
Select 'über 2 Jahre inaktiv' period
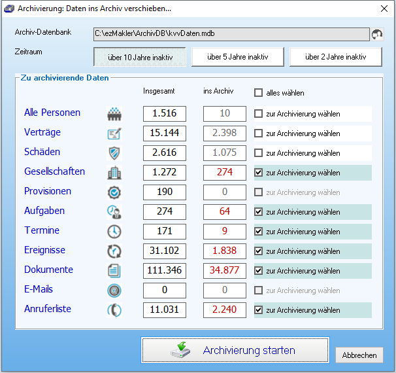[x=336, y=57]
